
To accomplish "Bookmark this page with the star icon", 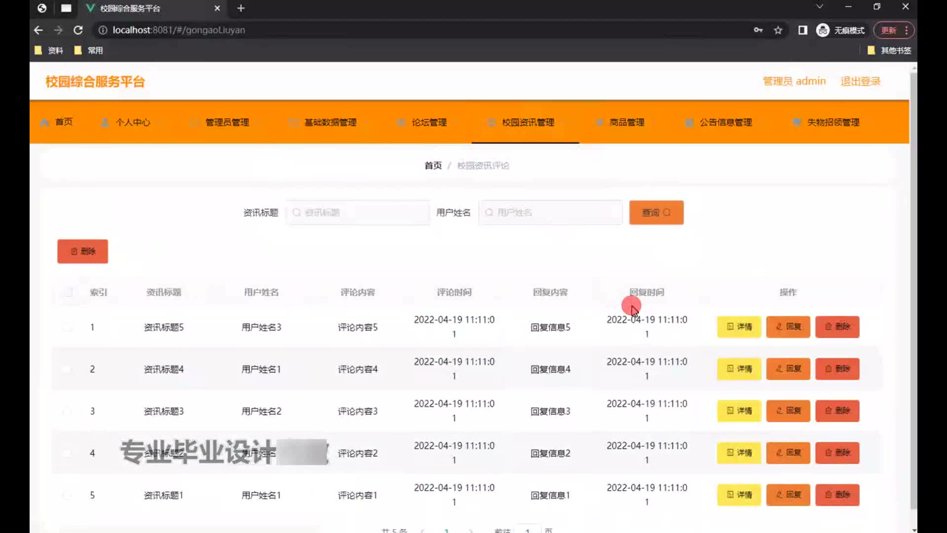I will (x=778, y=30).
